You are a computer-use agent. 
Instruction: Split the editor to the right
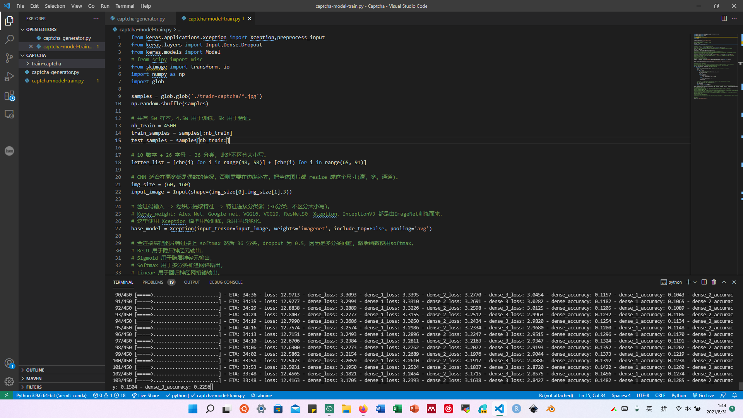724,19
